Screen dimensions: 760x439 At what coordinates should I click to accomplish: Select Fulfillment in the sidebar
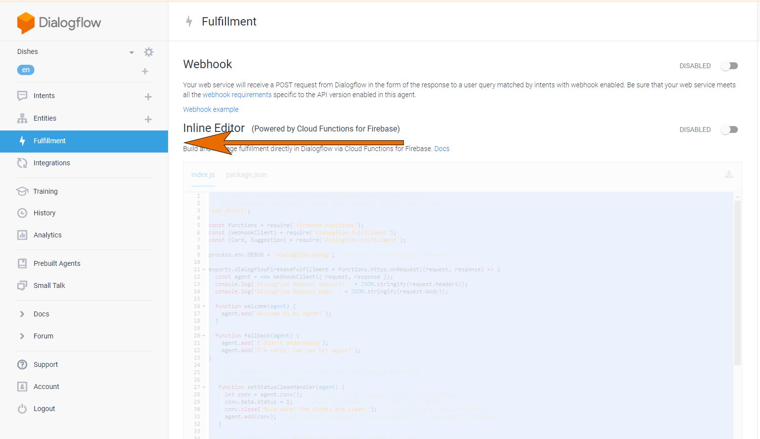pyautogui.click(x=84, y=141)
